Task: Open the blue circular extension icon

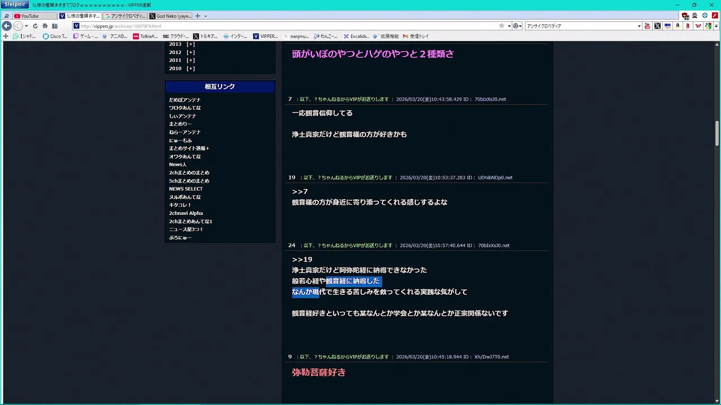Action: point(705,16)
